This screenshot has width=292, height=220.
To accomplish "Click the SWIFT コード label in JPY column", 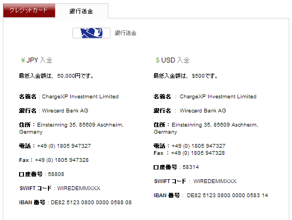I will (x=35, y=188).
